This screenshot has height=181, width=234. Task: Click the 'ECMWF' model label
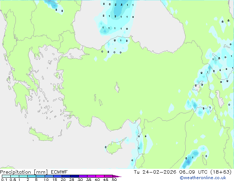[59, 172]
